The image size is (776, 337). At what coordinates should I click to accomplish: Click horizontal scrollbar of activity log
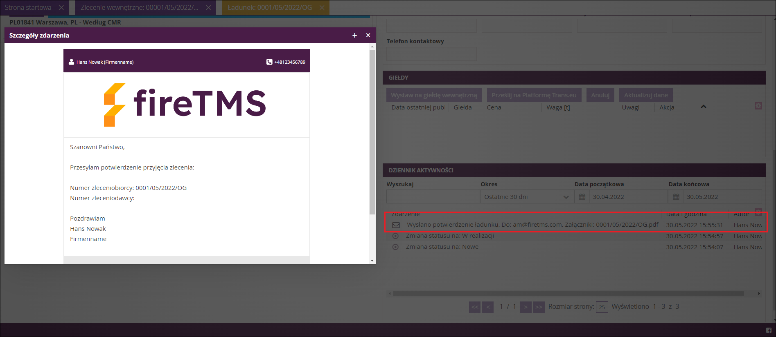[x=568, y=293]
